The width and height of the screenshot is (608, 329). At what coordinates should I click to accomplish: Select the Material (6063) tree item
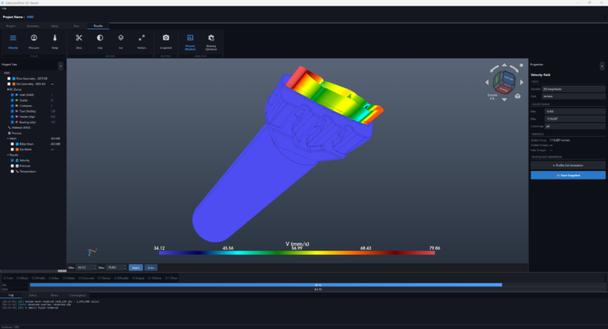(19, 127)
